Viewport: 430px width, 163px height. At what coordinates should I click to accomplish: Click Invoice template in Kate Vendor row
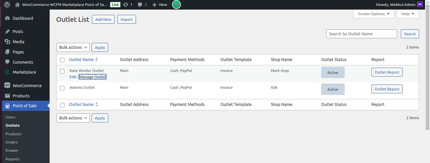[x=227, y=71]
